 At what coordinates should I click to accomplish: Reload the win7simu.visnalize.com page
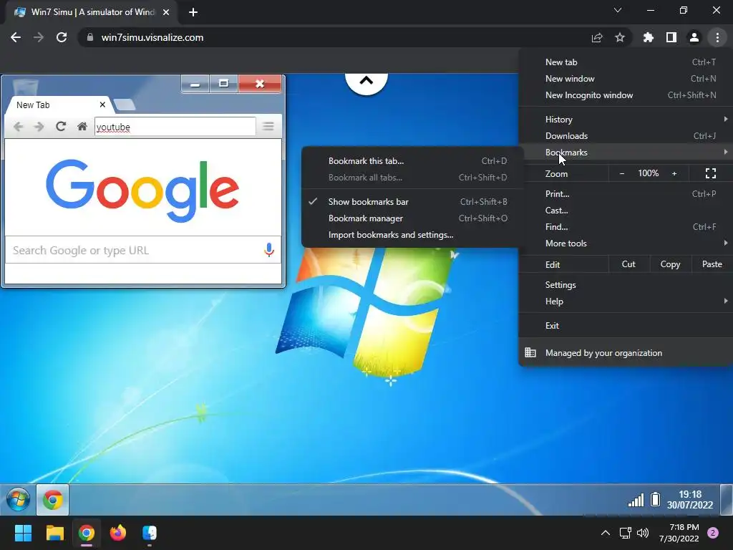point(62,37)
